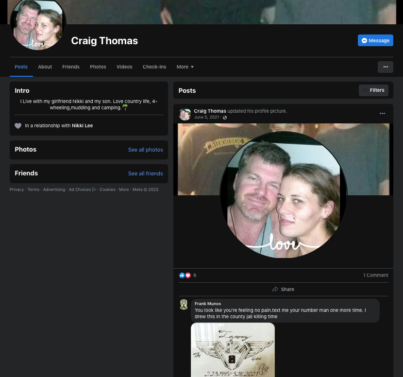Go to the Photos tab
The image size is (403, 377).
(98, 67)
